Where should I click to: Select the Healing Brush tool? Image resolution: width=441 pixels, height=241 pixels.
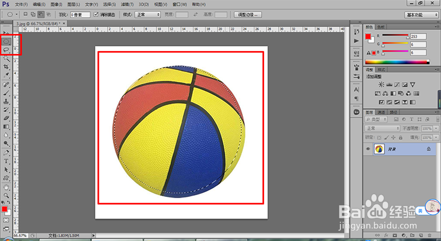click(6, 85)
